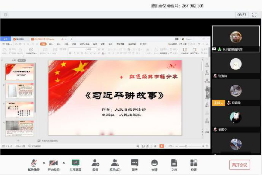Expand video options arrow beside the camera

click(64, 162)
